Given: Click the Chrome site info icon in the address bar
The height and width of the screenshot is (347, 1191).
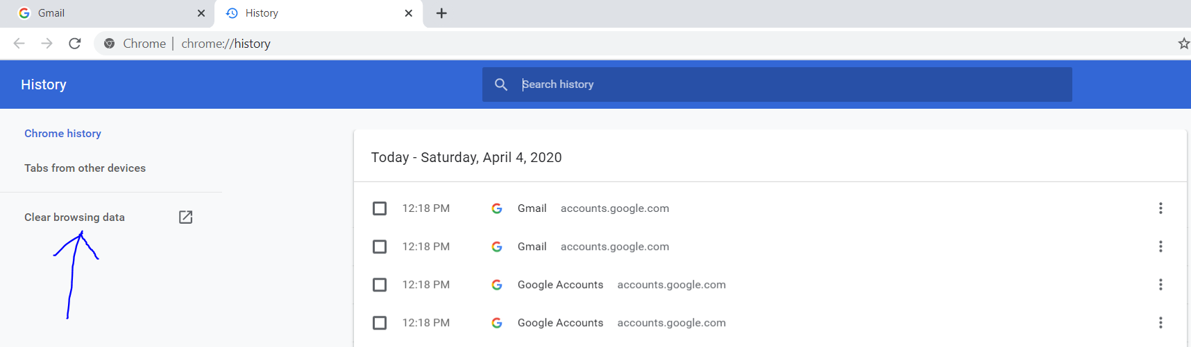Looking at the screenshot, I should pos(109,44).
